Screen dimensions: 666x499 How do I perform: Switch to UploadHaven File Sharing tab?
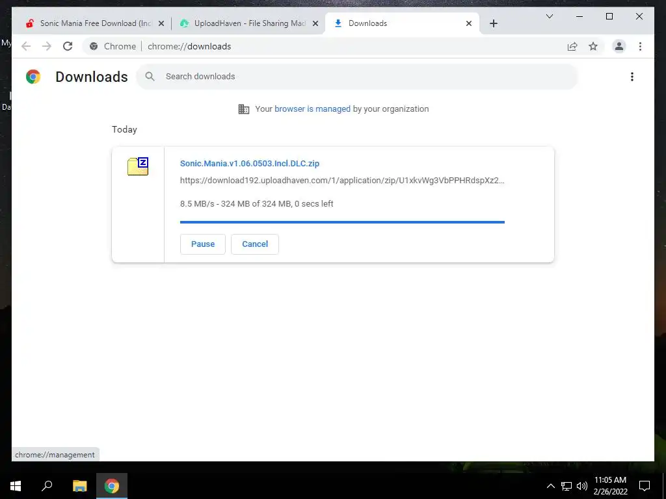tap(248, 23)
